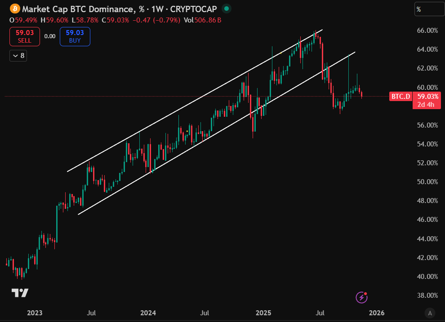Click the TradingView logo
445x322 pixels.
[20, 293]
